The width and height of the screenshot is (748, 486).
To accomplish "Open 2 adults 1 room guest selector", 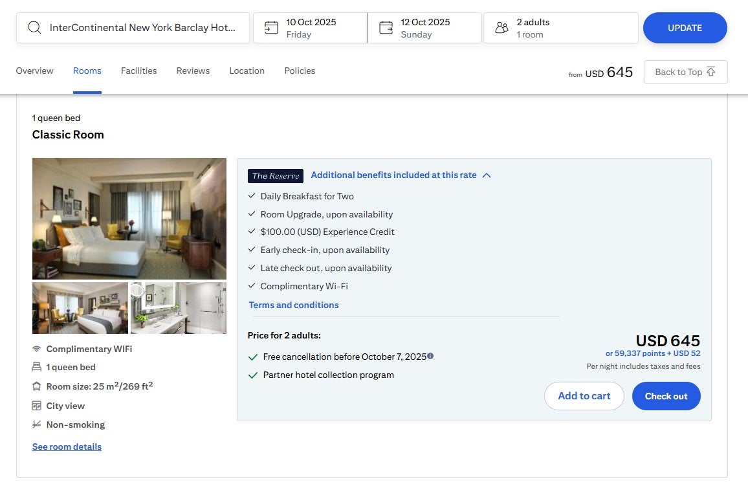I will coord(561,28).
